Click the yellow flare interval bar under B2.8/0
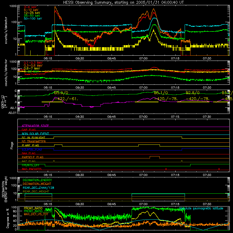This screenshot has height=233, width=233. 193,102
